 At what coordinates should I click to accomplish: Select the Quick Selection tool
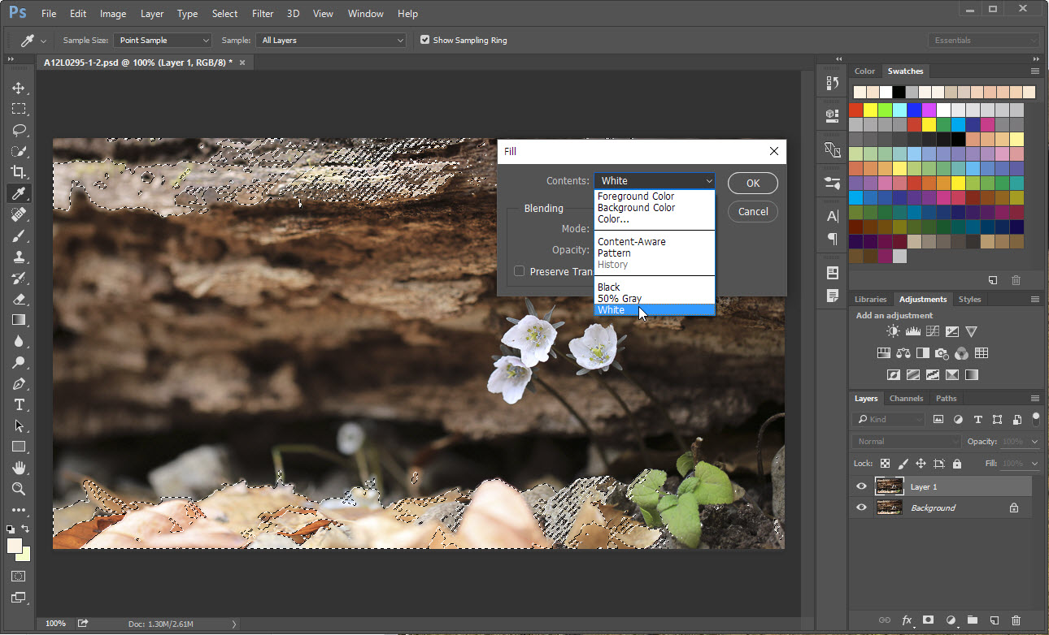pyautogui.click(x=18, y=151)
